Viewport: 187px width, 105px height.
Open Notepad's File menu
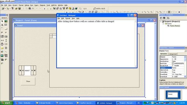pyautogui.click(x=58, y=18)
